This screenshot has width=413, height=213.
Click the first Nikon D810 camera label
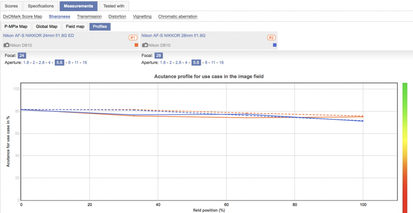tap(21, 45)
